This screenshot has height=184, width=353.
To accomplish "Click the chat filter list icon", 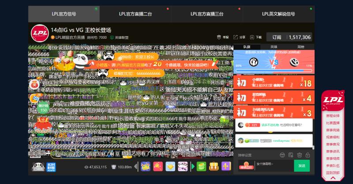I will point(291,155).
